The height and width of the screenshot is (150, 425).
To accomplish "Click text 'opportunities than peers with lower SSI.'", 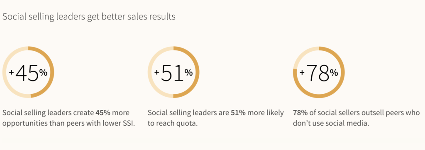I will click(x=68, y=124).
